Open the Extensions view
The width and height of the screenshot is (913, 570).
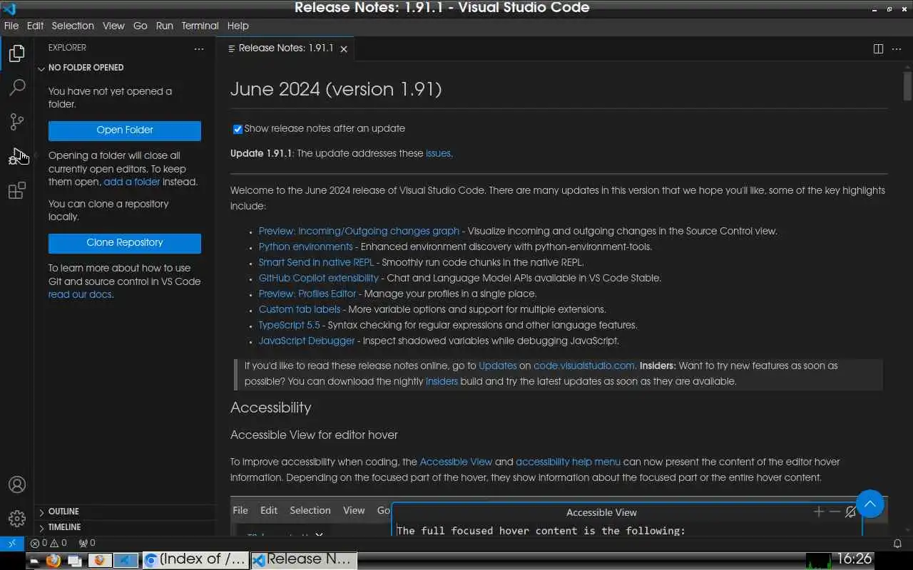pos(17,190)
